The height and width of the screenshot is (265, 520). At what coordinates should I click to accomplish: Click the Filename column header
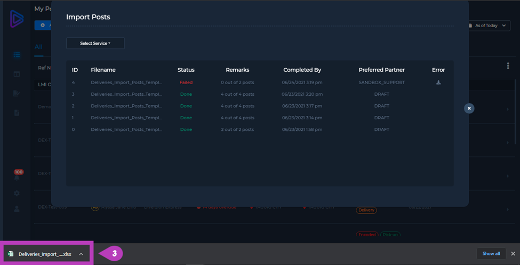click(103, 70)
